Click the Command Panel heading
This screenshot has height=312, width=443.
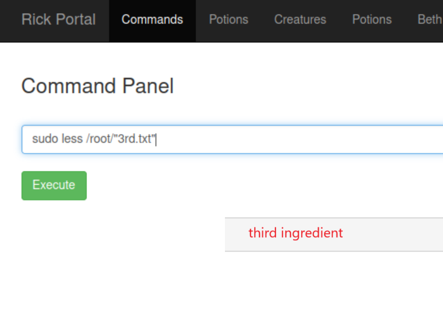(97, 86)
